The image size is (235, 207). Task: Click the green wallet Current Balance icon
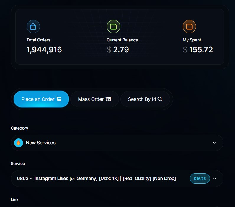point(113,27)
